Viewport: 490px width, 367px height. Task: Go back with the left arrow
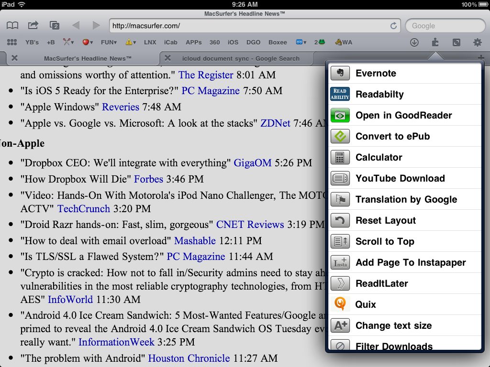pyautogui.click(x=76, y=25)
